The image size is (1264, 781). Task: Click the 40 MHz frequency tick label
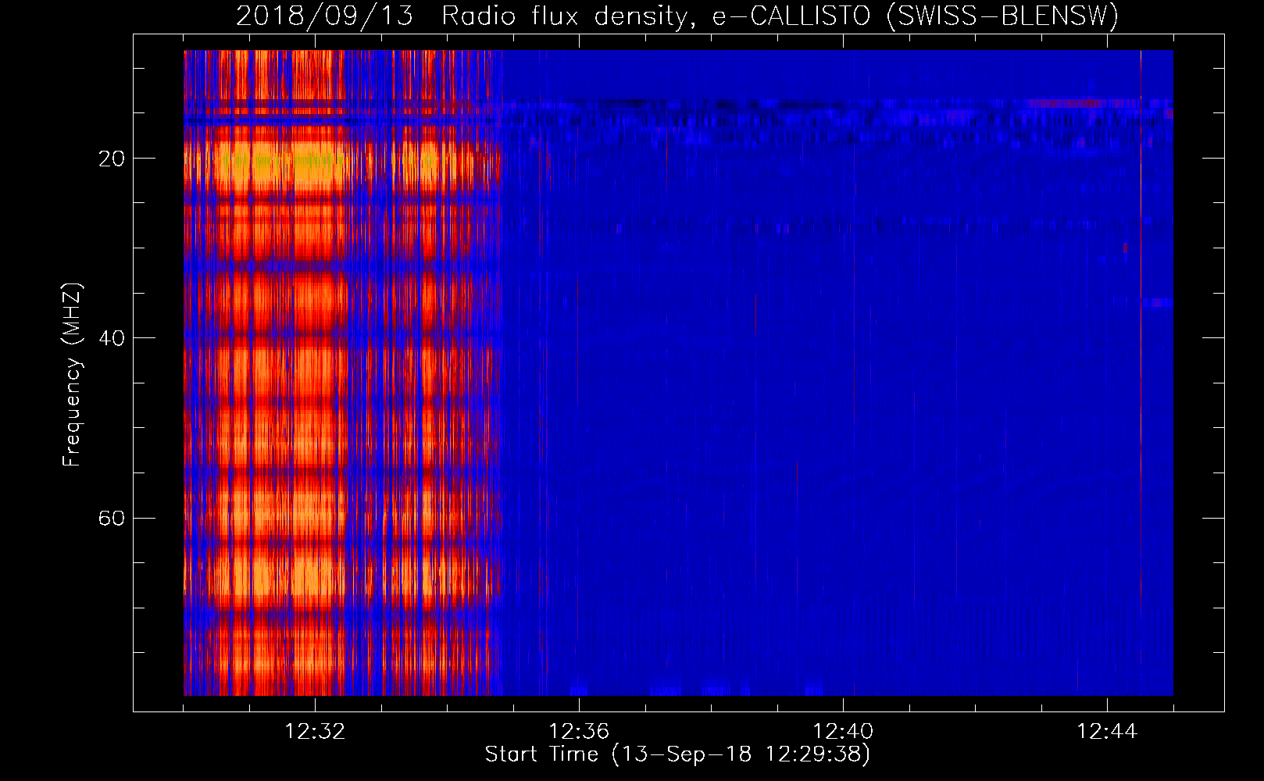click(112, 338)
